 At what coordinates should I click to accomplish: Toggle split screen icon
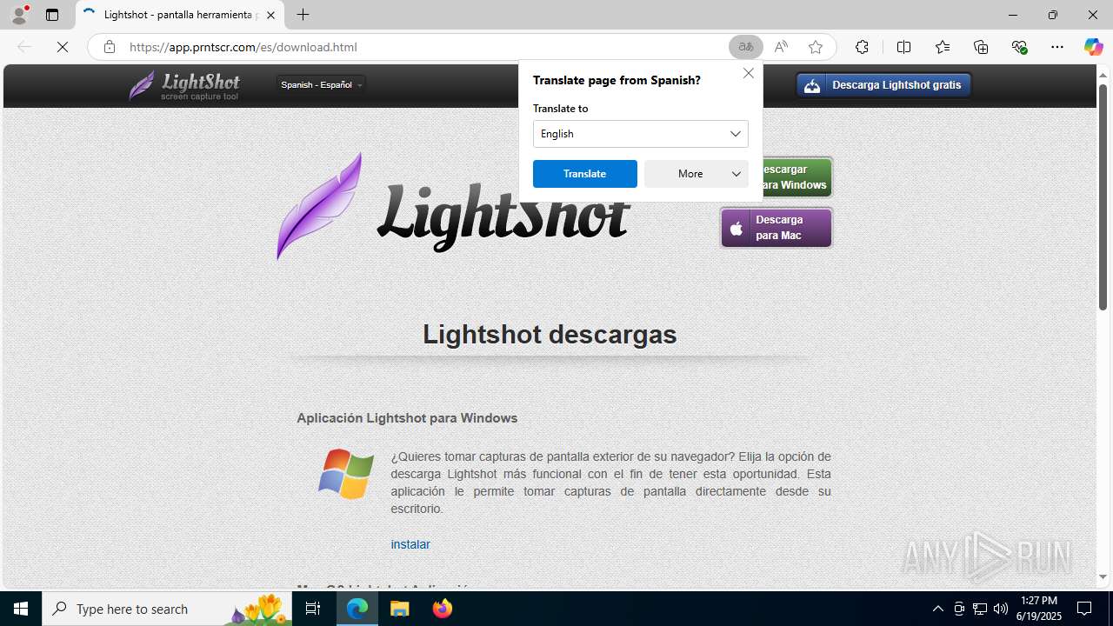pyautogui.click(x=903, y=47)
